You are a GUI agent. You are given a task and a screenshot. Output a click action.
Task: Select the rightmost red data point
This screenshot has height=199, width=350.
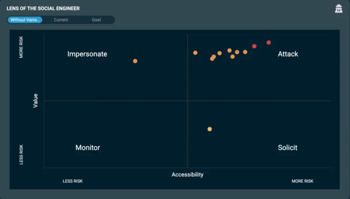(x=268, y=43)
